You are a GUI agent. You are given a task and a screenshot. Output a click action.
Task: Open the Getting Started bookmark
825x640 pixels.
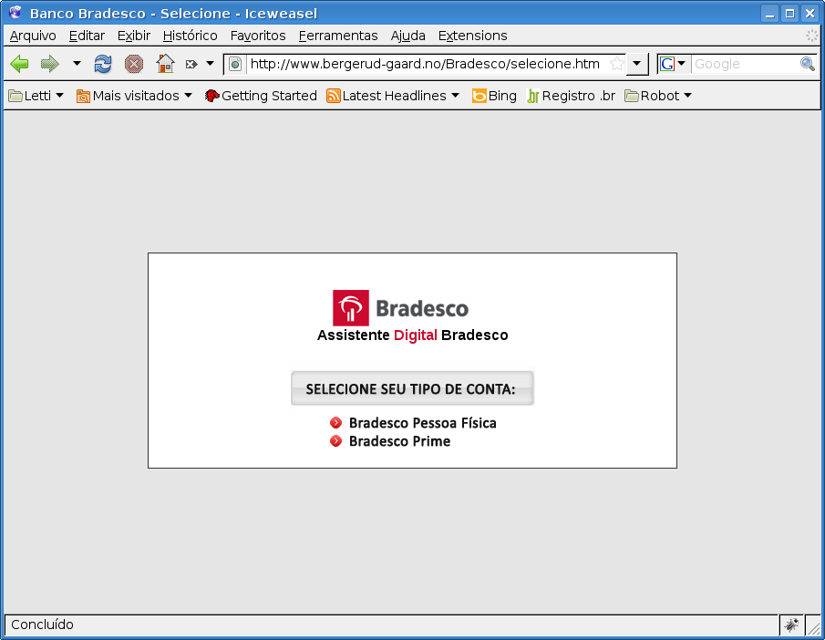tap(261, 96)
